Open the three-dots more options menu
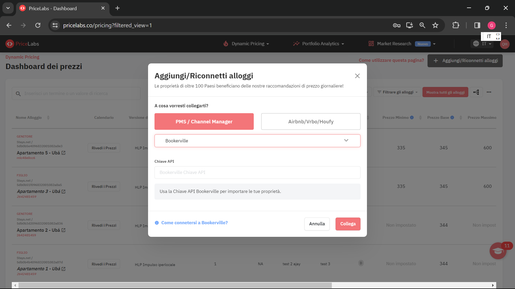Viewport: 515px width, 289px height. 489,92
